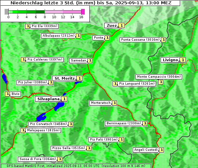Click the yellow value box beside Piz Languard
198x168 pixels.
tap(115, 84)
